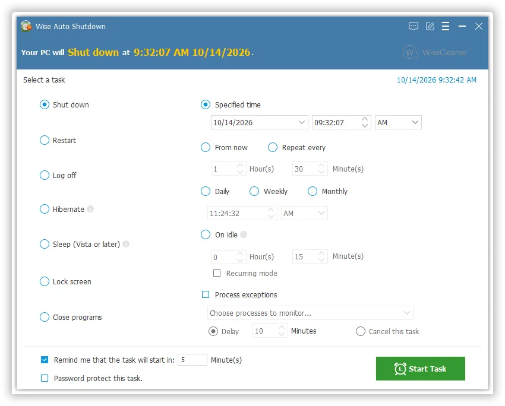
Task: Open the hamburger menu in title bar
Action: (446, 26)
